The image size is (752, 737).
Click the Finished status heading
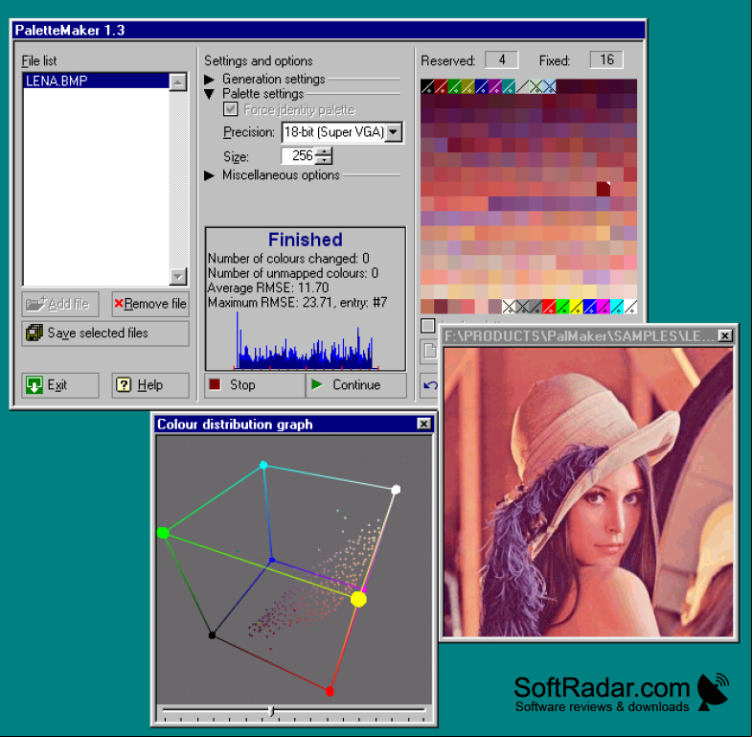(x=306, y=240)
